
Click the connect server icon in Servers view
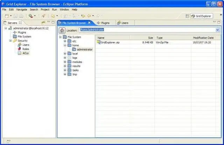(x=43, y=22)
